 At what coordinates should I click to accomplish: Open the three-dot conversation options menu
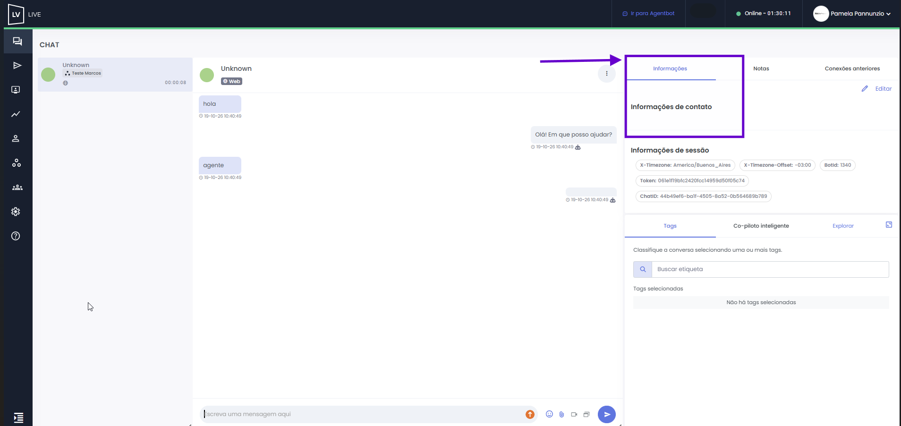[607, 74]
